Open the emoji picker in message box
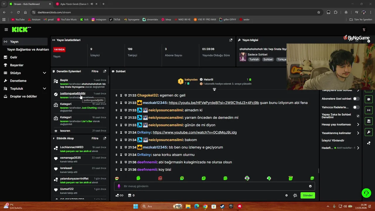Viewport: 375px width, 211px height. click(310, 186)
